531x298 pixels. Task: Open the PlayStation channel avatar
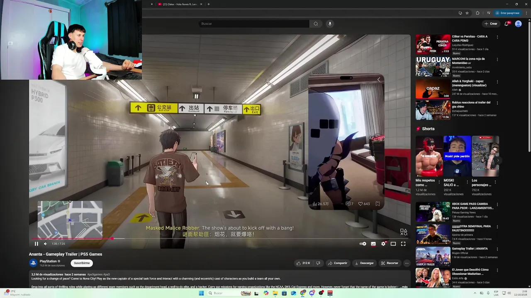33,263
